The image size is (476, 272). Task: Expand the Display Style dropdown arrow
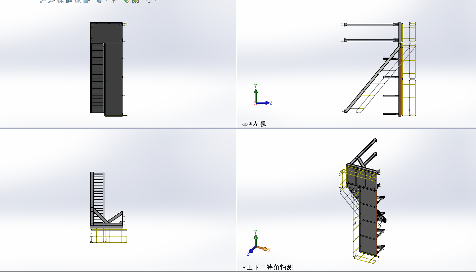[x=106, y=1]
